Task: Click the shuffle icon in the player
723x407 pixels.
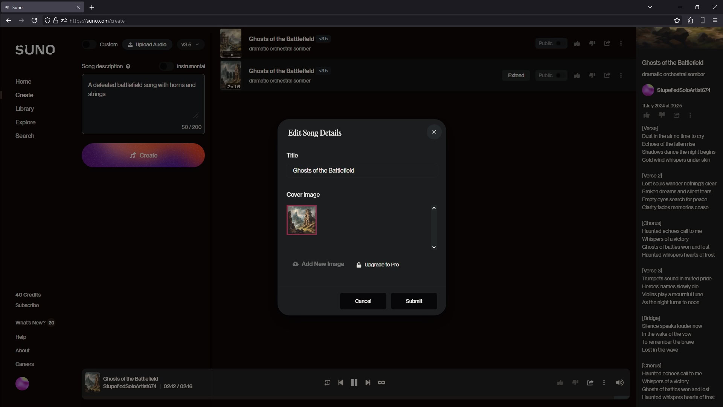Action: [x=327, y=383]
